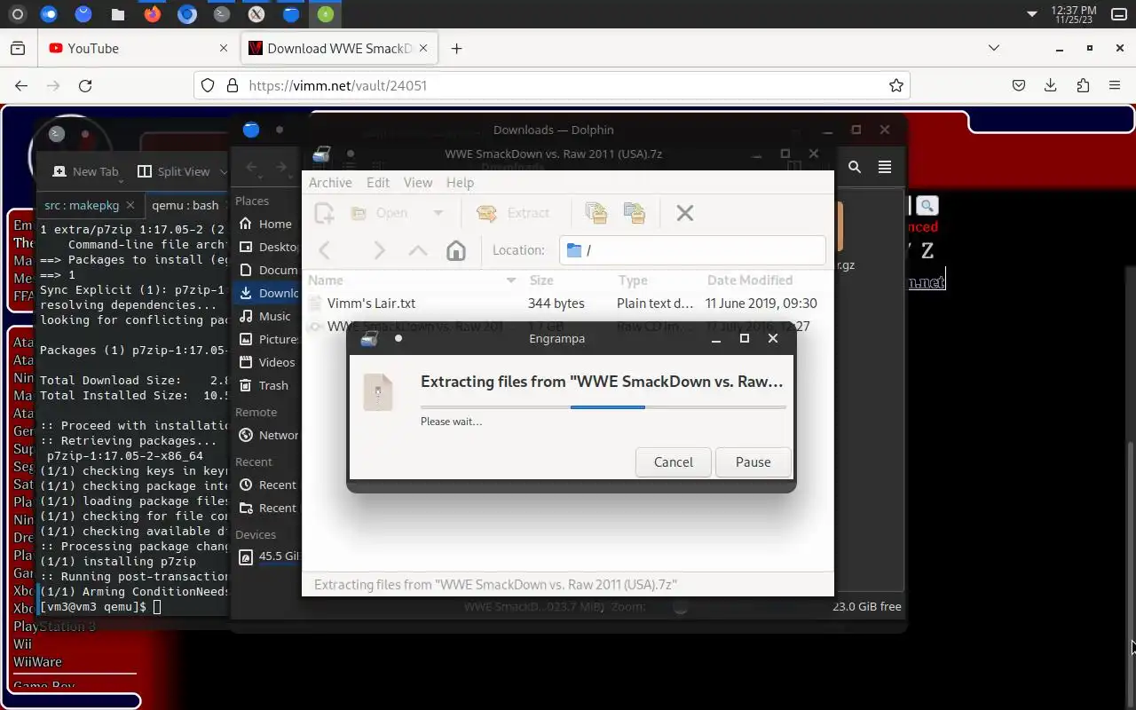Click the Pocket save icon
Viewport: 1136px width, 710px height.
coord(1019,85)
